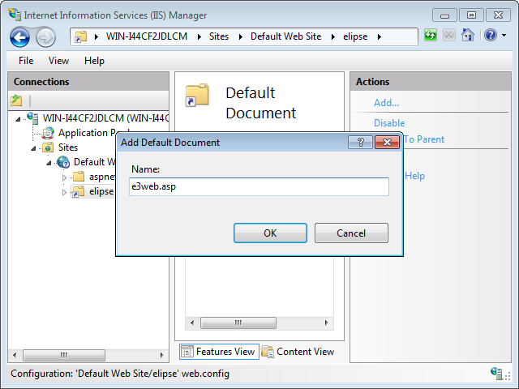Click left arrow of Connections scrollbar
The height and width of the screenshot is (389, 519).
coord(15,355)
